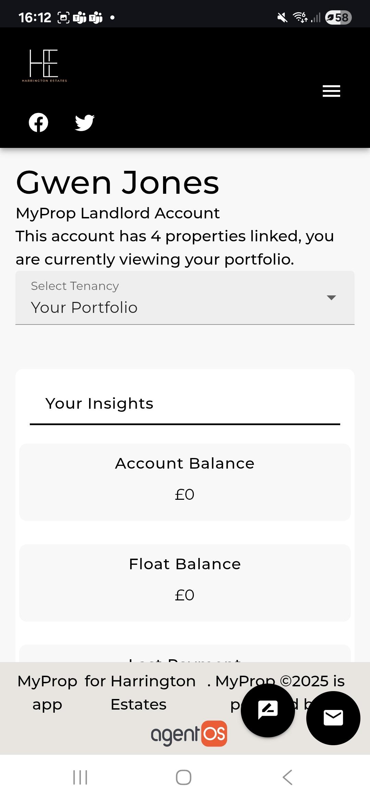Open the Your Portfolio tenancy selector

click(x=185, y=298)
